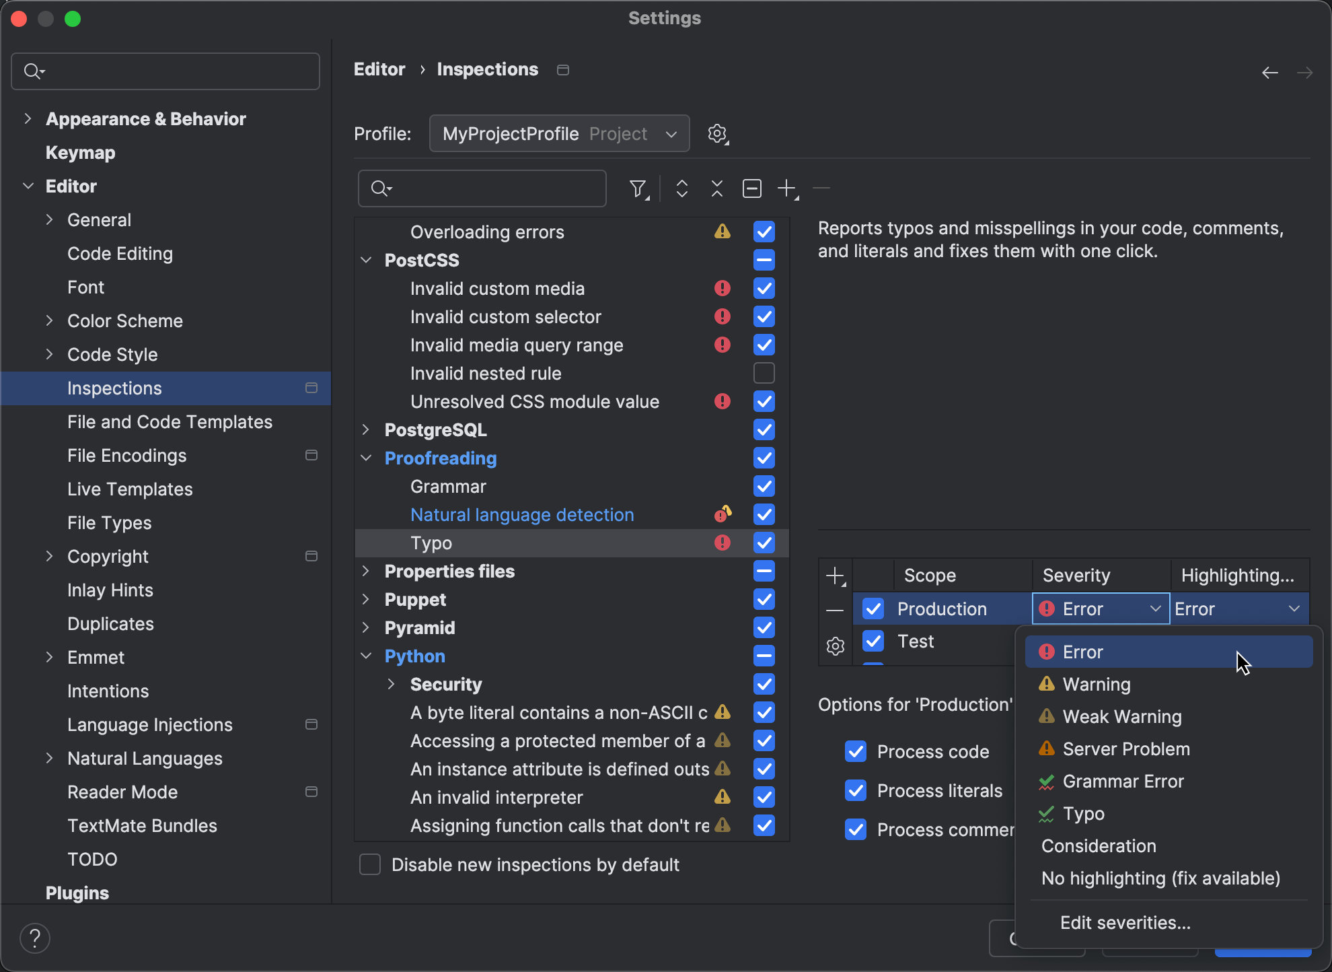Open profile settings gear next to Profile

[x=718, y=133]
